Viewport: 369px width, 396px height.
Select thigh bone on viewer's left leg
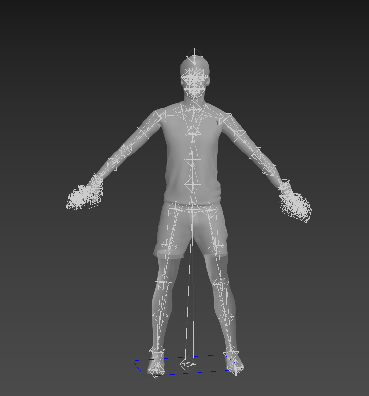(169, 245)
